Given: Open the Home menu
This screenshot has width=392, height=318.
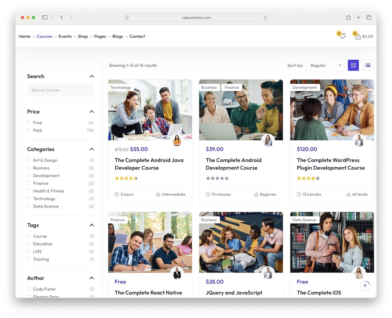Looking at the screenshot, I should [x=24, y=36].
